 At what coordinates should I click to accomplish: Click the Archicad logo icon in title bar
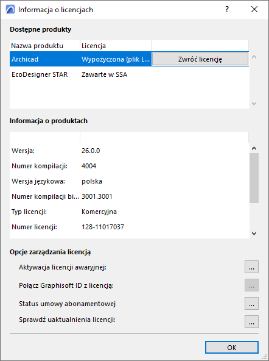(10, 9)
